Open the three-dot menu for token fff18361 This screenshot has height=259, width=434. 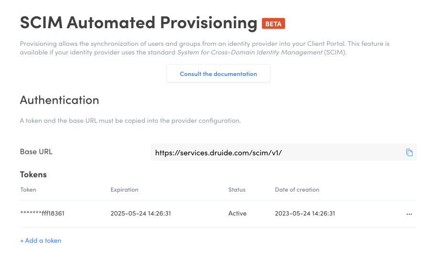(409, 214)
